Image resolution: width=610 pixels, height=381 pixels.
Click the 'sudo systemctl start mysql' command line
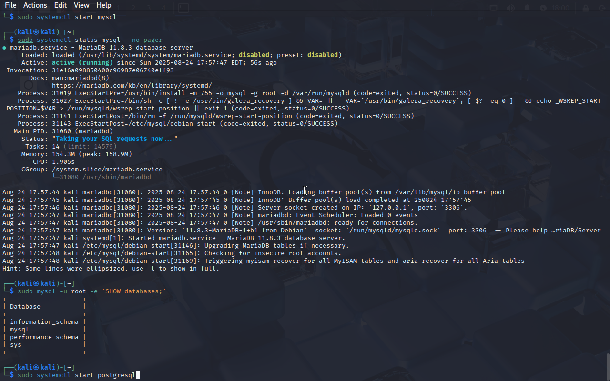point(67,17)
